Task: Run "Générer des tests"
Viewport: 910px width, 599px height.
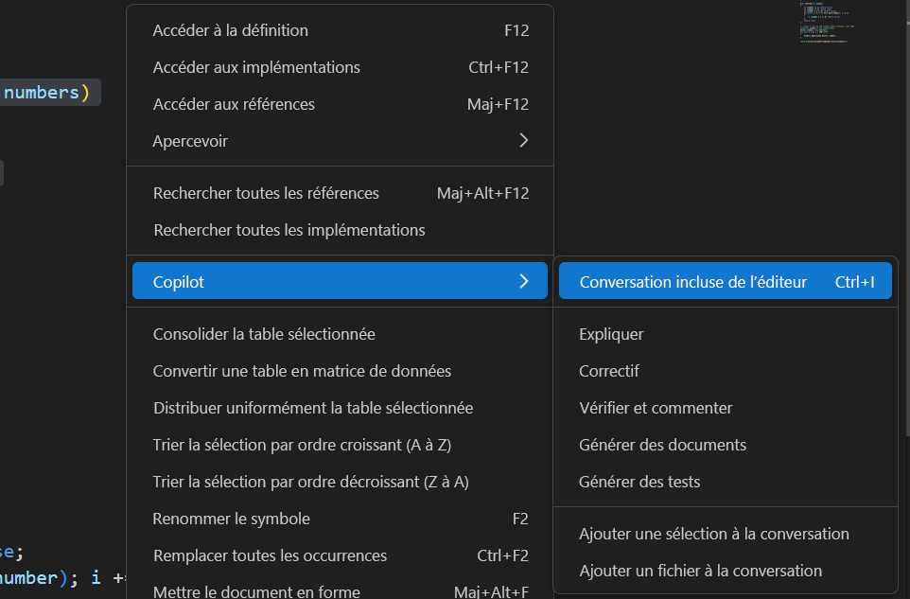Action: tap(639, 482)
